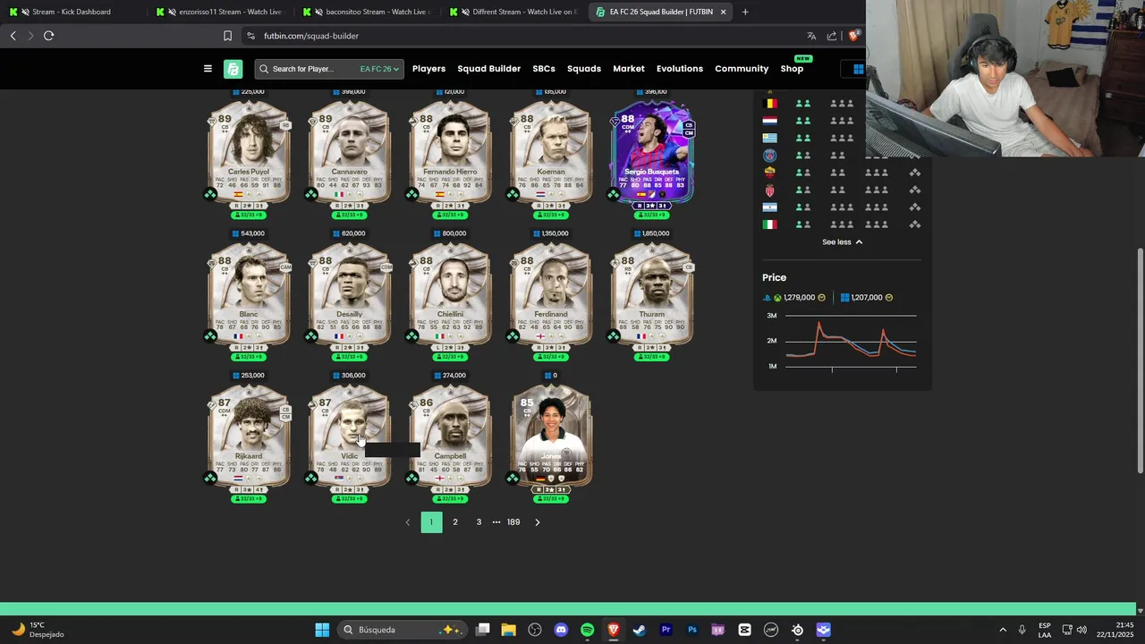Click the chemistry icon beside Carles Puyol

pos(210,194)
